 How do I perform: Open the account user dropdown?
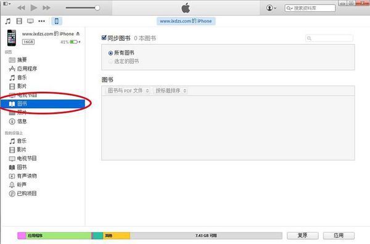point(271,8)
